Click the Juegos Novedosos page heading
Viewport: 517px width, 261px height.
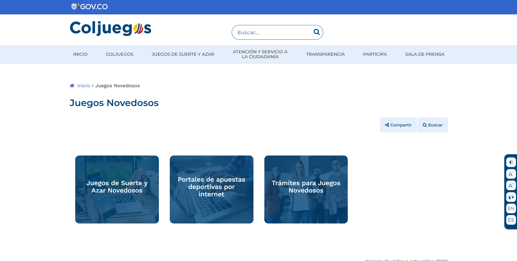click(114, 103)
